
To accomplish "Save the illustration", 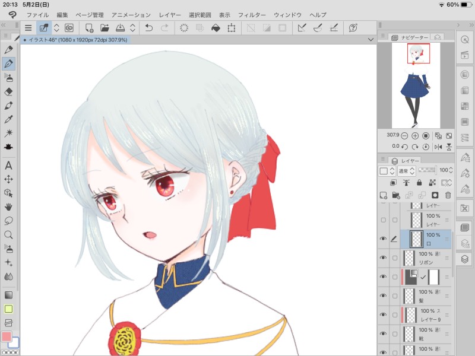I will [x=121, y=28].
